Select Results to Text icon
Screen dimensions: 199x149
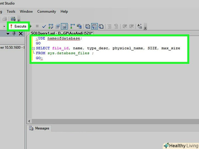87,26
